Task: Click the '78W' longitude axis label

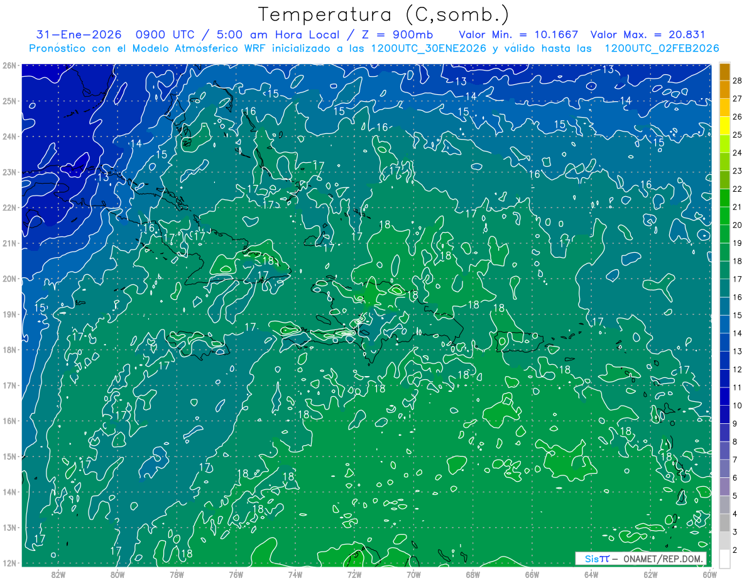Action: pyautogui.click(x=177, y=574)
